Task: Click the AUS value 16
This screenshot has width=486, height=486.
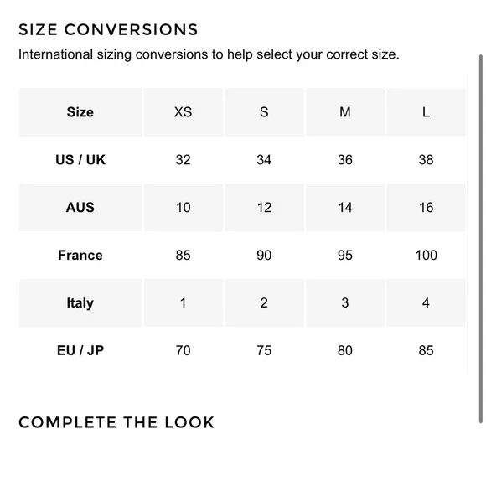Action: tap(427, 207)
